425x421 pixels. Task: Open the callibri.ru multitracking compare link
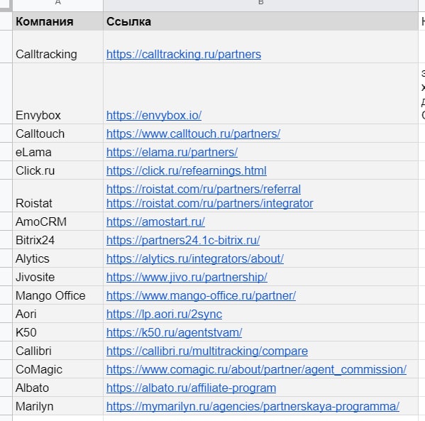[x=206, y=351]
